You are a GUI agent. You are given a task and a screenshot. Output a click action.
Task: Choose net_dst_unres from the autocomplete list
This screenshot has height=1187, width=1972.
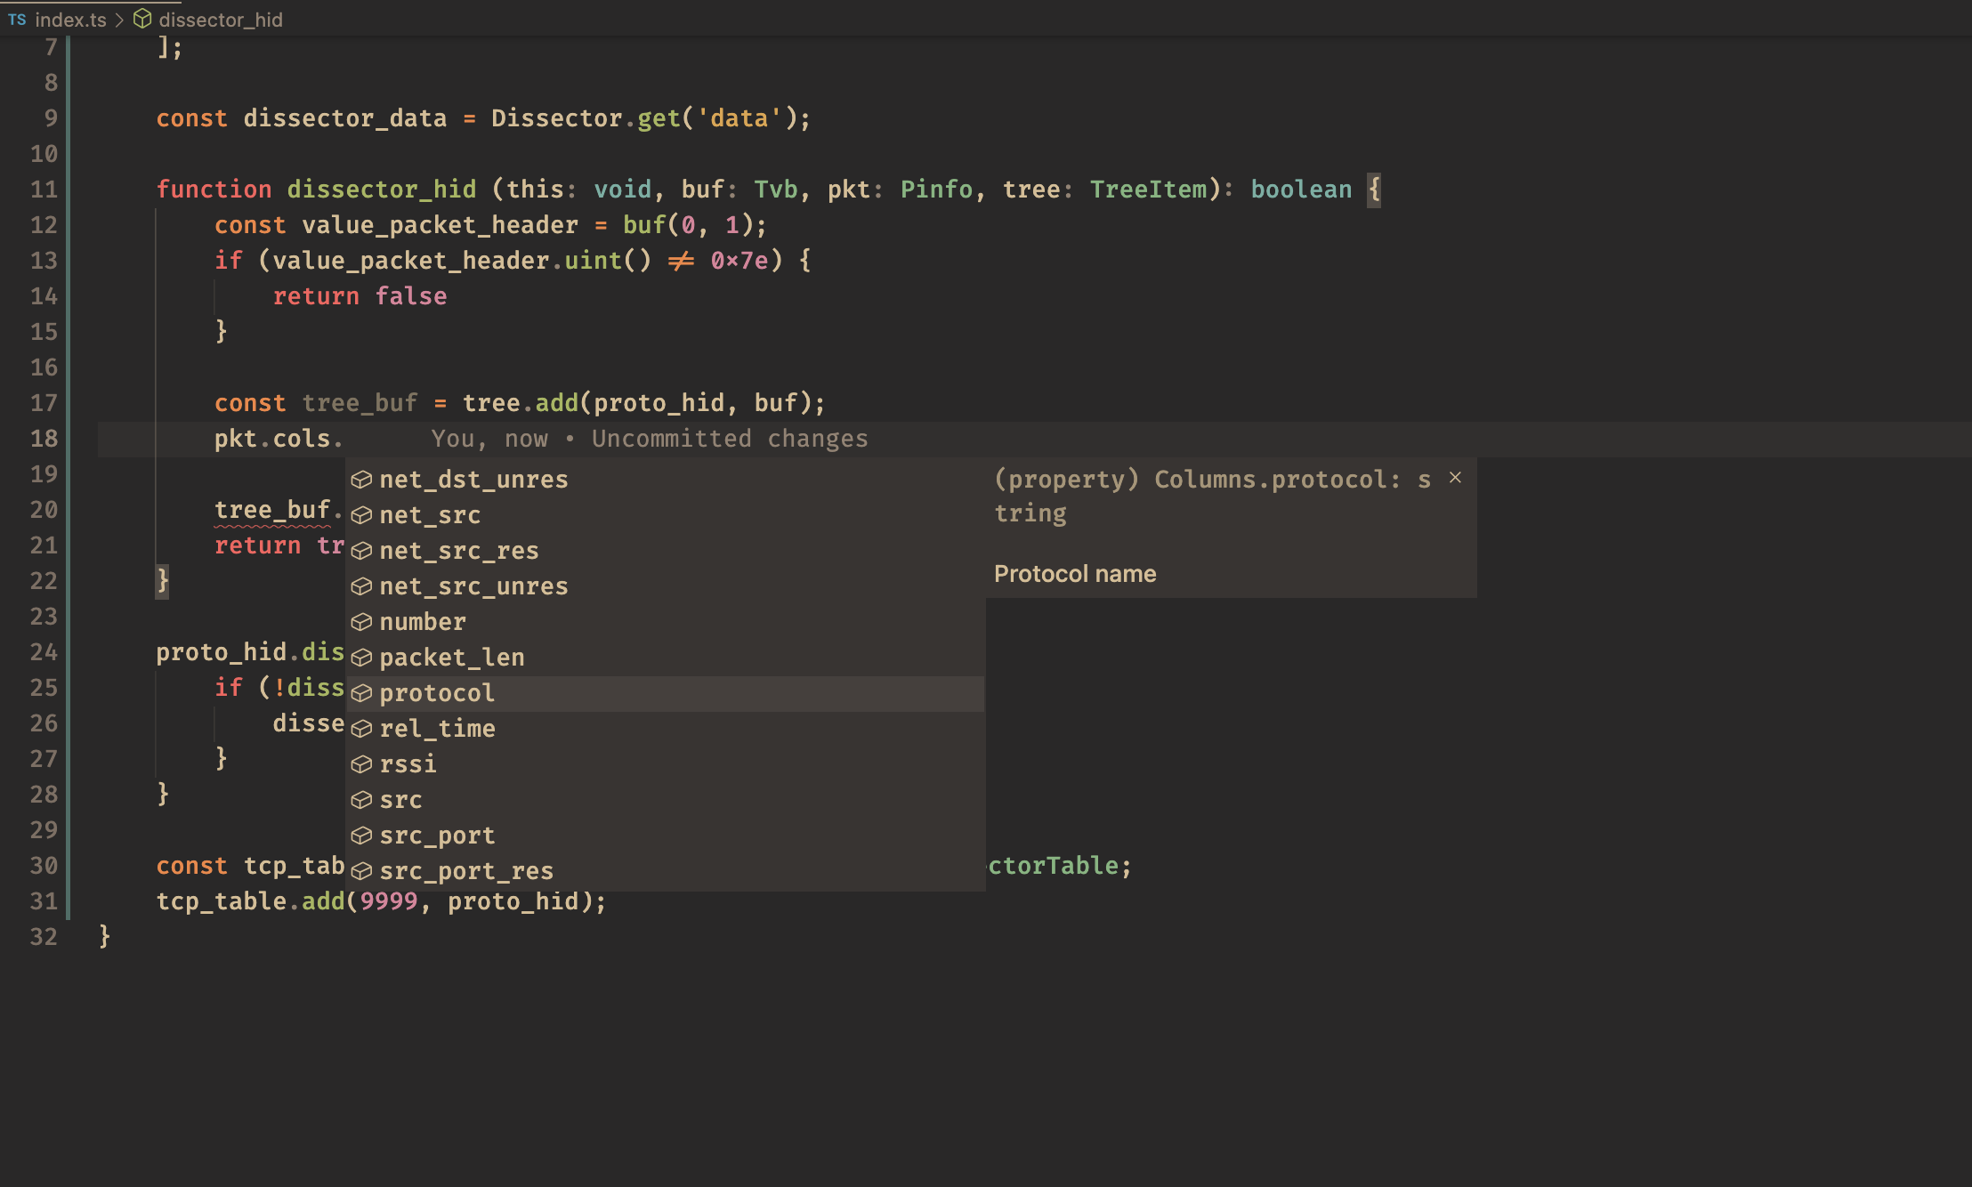tap(473, 480)
